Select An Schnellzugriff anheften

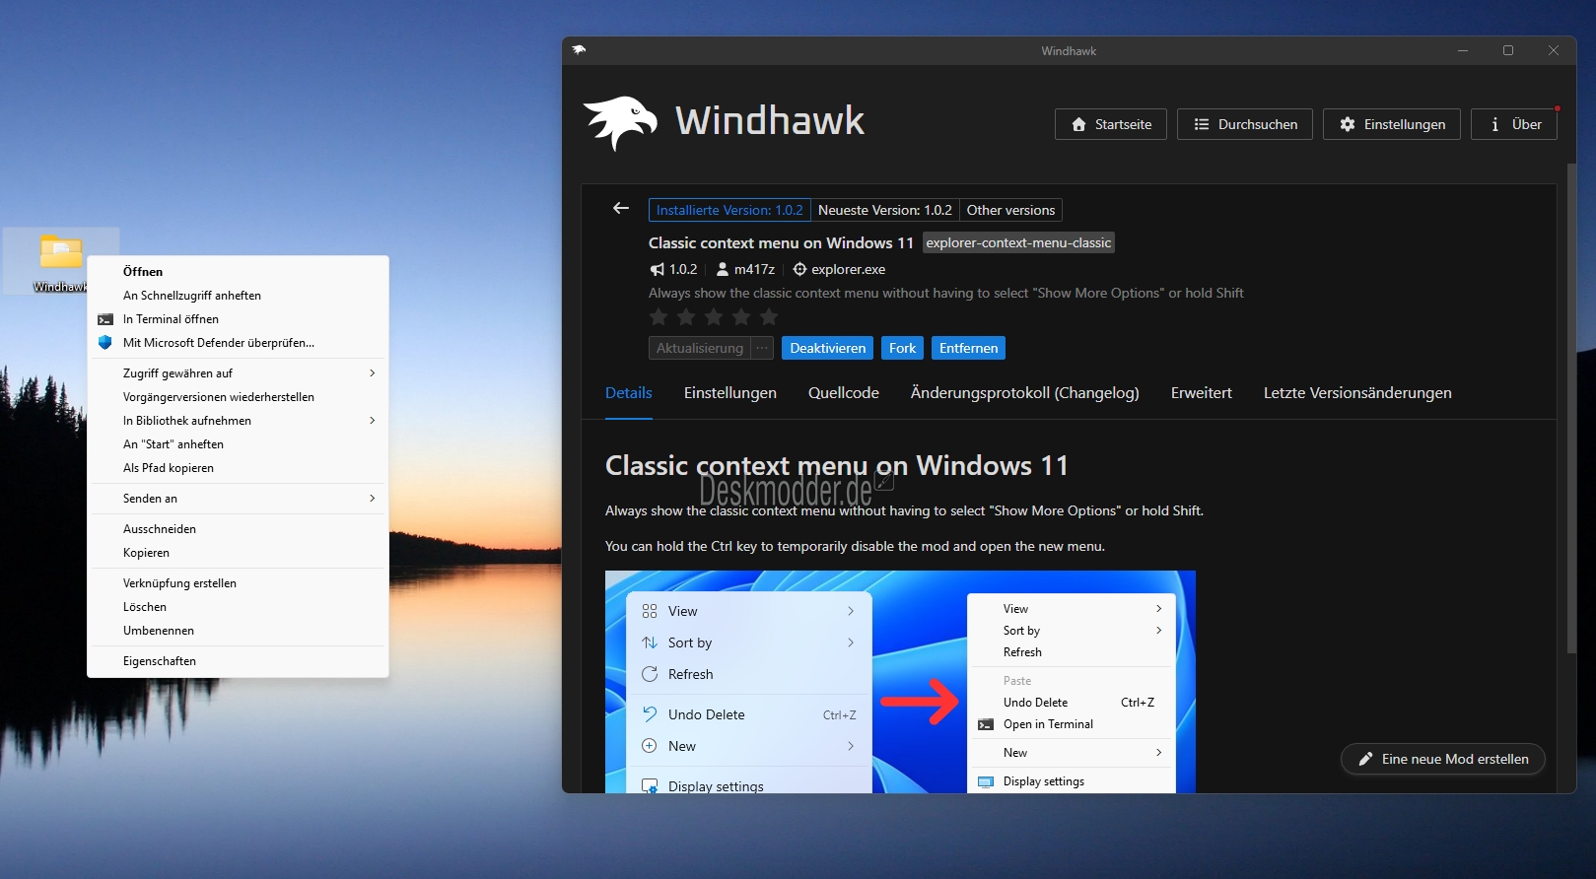(239, 296)
